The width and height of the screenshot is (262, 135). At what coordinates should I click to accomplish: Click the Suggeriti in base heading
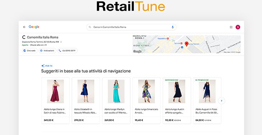86,71
